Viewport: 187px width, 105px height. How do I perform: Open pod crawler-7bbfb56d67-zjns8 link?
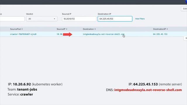coord(23,34)
